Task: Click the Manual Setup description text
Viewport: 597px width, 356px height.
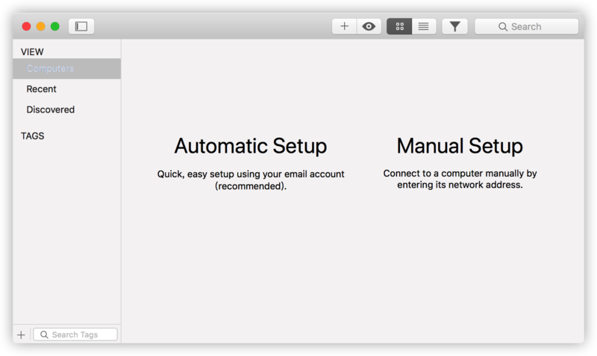Action: 460,179
